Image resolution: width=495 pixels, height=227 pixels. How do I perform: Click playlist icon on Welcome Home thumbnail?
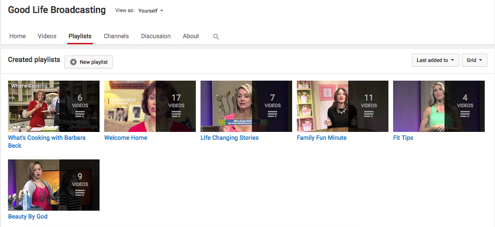pyautogui.click(x=176, y=114)
